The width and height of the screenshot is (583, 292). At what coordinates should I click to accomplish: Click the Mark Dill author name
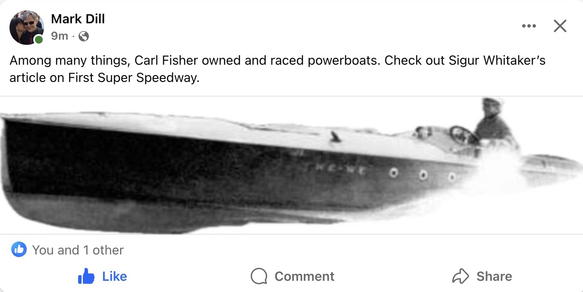[x=78, y=19]
